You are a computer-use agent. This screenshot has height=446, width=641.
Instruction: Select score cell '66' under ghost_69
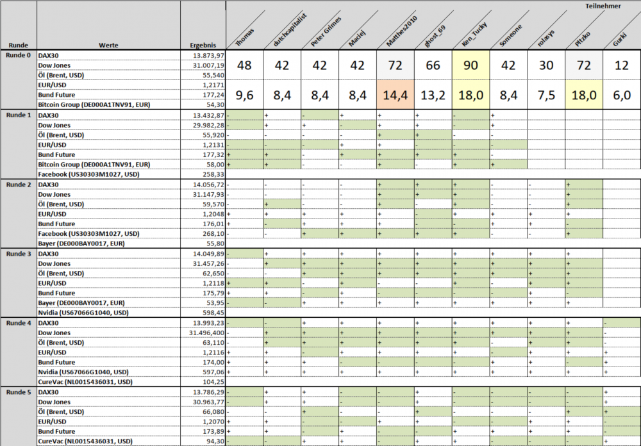coord(433,65)
